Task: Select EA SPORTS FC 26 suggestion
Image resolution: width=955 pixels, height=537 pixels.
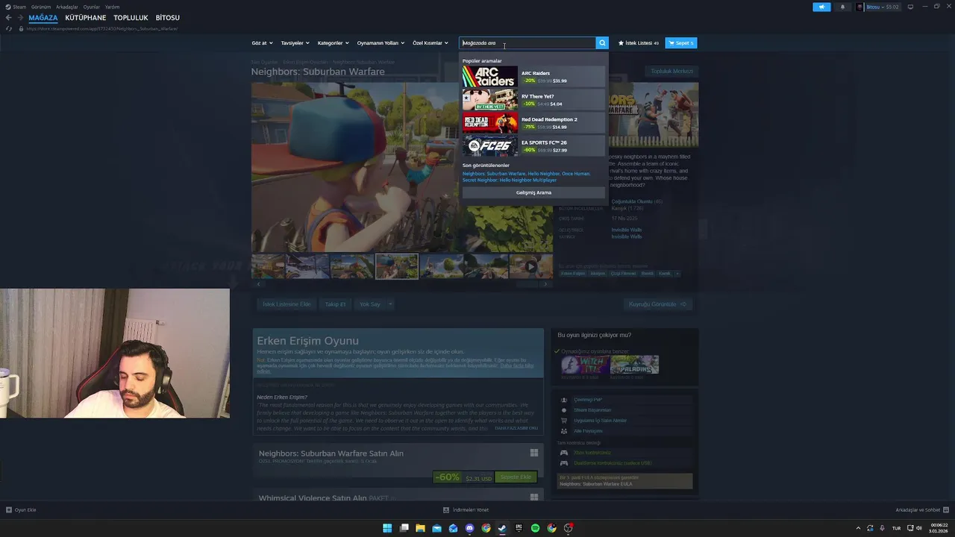Action: 533,146
